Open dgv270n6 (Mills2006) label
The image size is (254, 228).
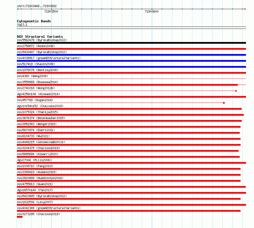click(x=34, y=160)
